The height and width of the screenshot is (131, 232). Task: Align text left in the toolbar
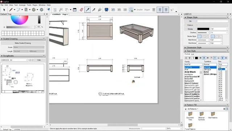[x=154, y=10]
